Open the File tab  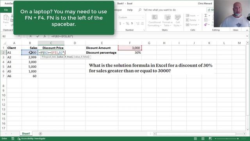pyautogui.click(x=6, y=10)
